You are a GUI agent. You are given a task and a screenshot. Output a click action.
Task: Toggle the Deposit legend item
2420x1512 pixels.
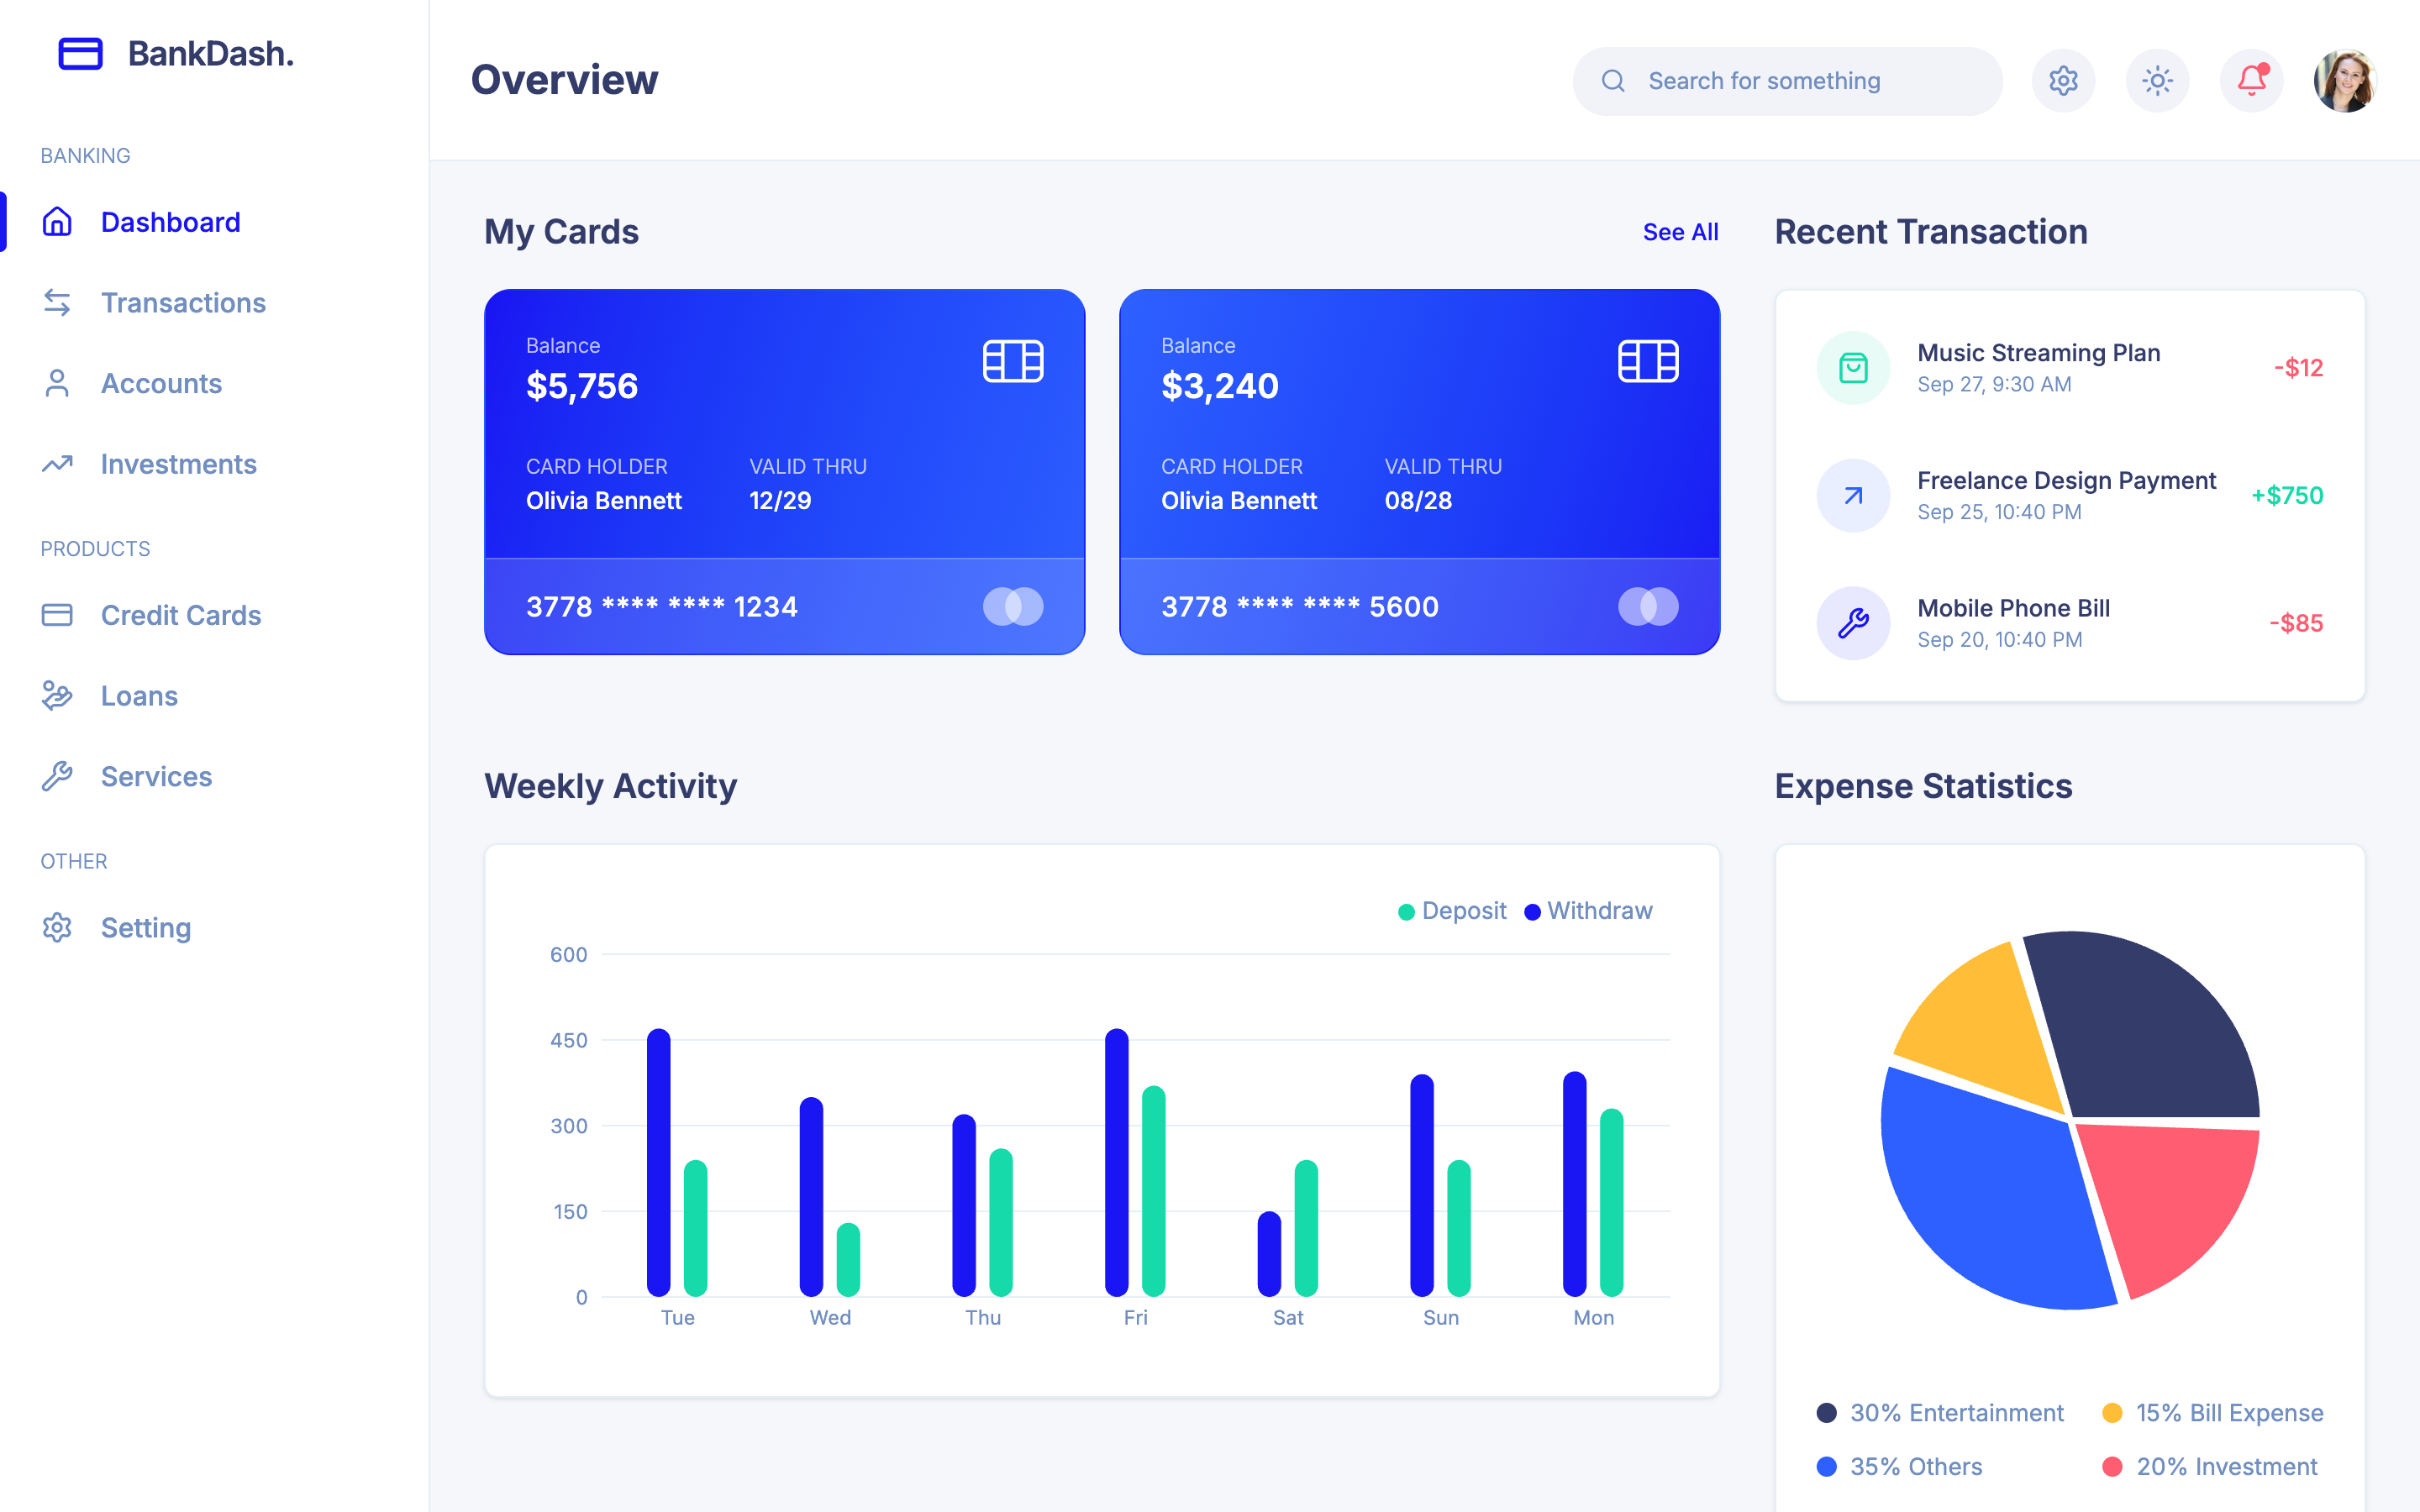tap(1452, 911)
